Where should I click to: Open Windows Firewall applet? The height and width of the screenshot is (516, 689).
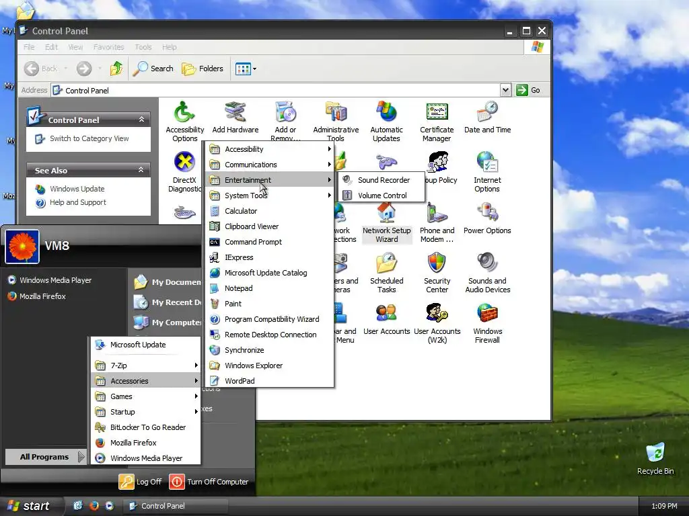[487, 323]
